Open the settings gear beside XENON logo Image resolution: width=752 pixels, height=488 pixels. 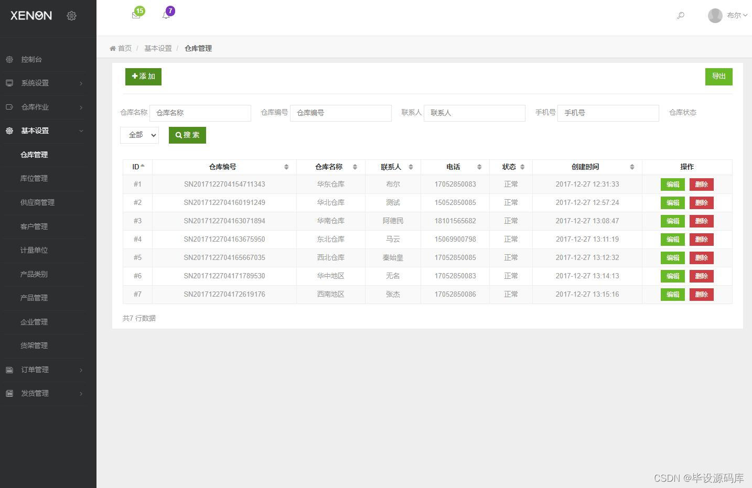coord(72,16)
